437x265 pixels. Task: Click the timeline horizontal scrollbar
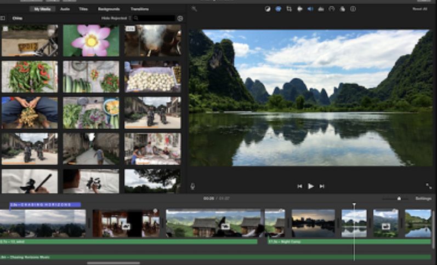coord(113,263)
